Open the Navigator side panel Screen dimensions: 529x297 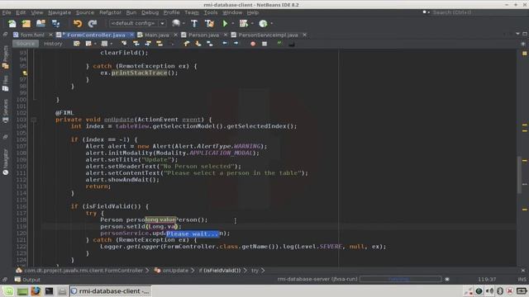tap(6, 162)
